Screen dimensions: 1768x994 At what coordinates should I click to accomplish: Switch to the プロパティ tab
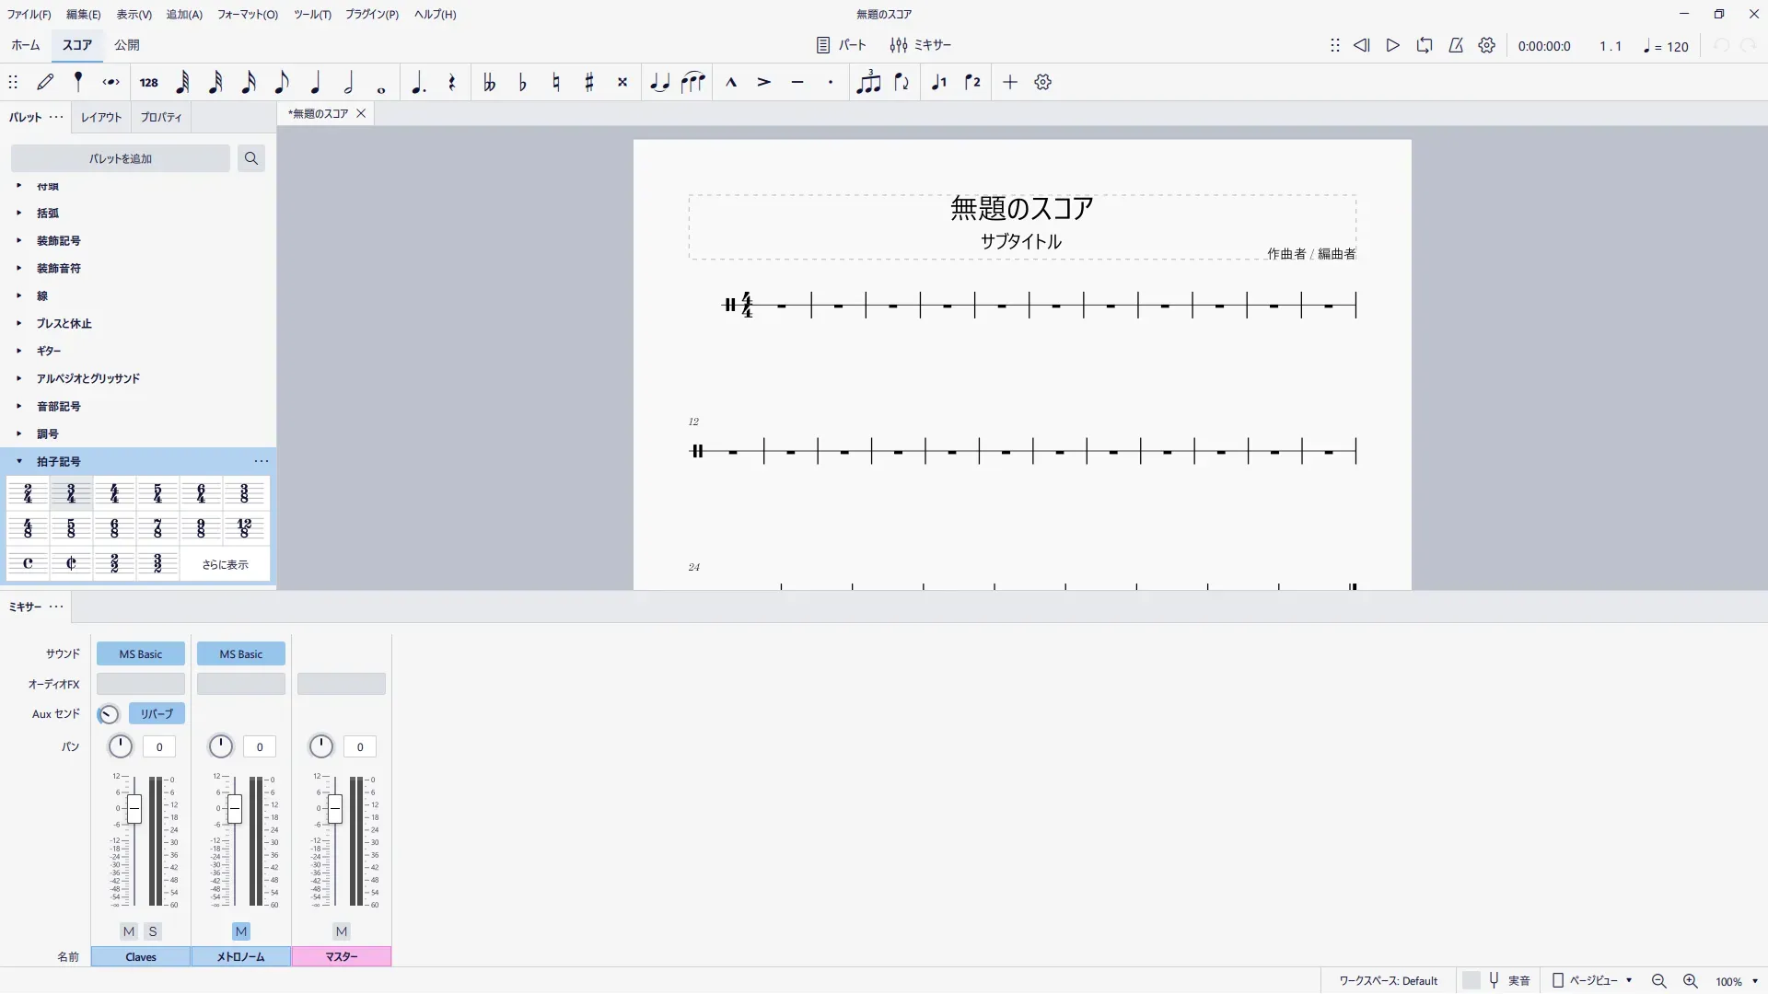tap(161, 117)
